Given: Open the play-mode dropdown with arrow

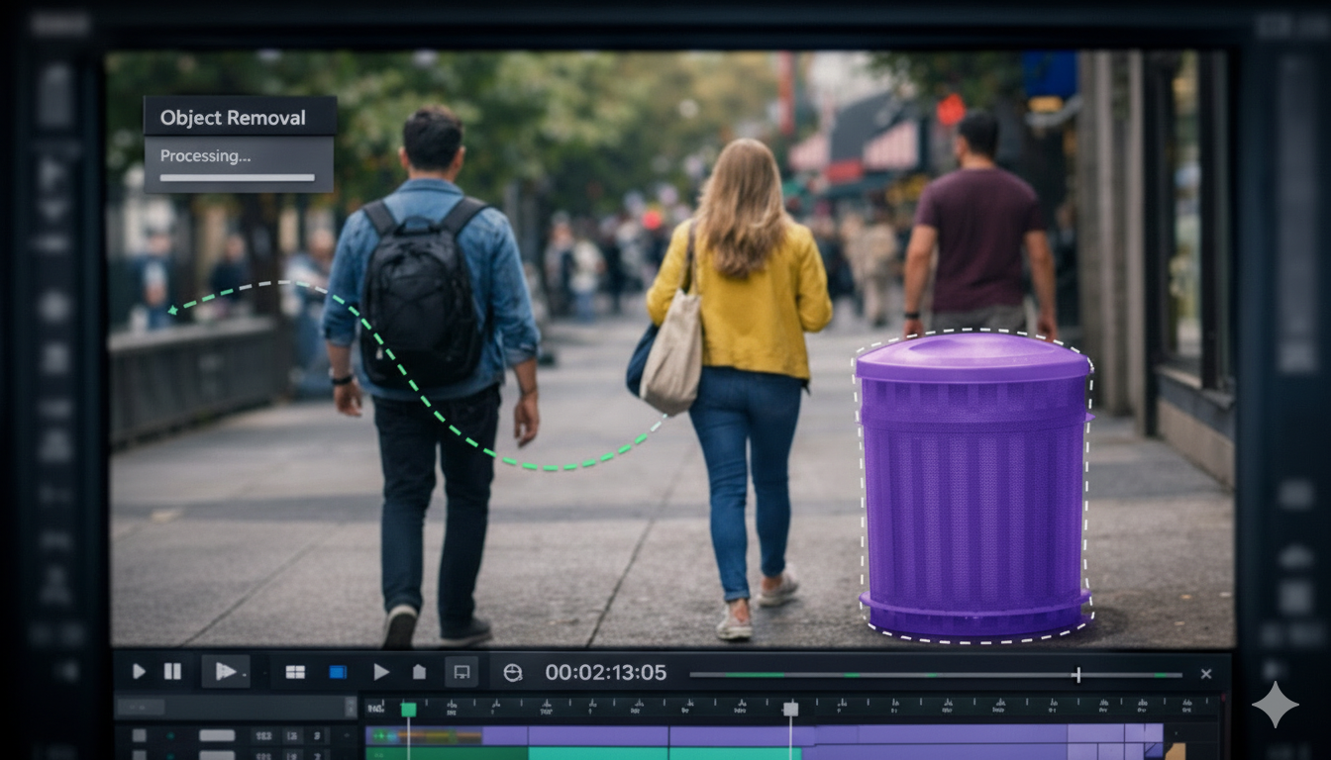Looking at the screenshot, I should coord(226,672).
